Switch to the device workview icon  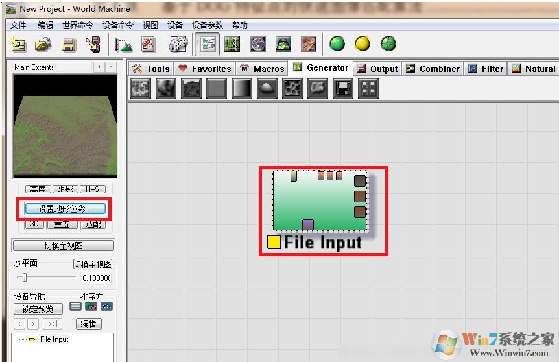tap(207, 45)
